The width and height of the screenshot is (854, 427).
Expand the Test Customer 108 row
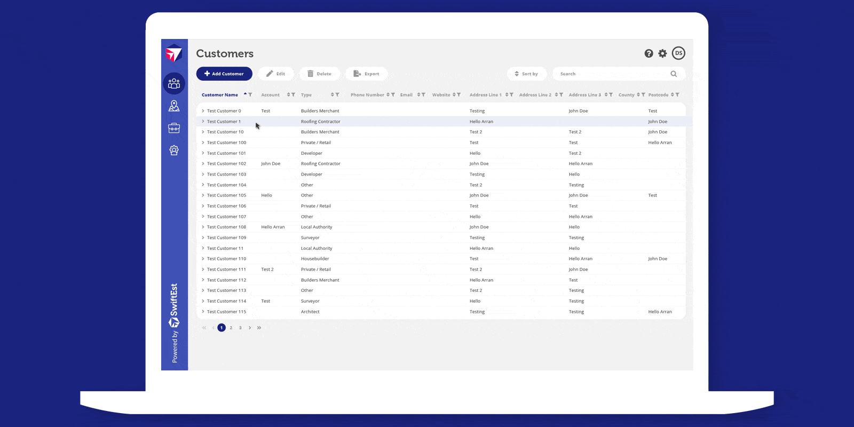tap(203, 227)
